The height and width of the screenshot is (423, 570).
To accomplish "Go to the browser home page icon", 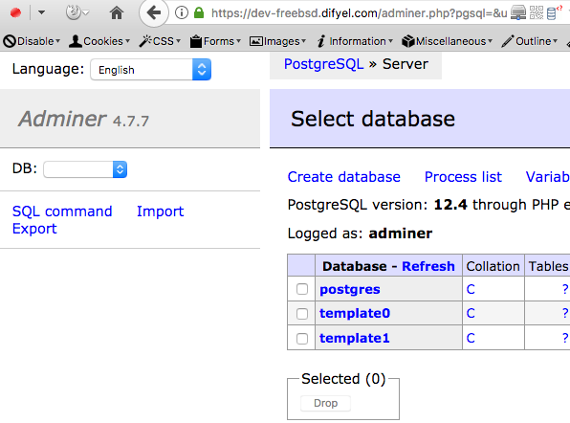I will tap(117, 13).
